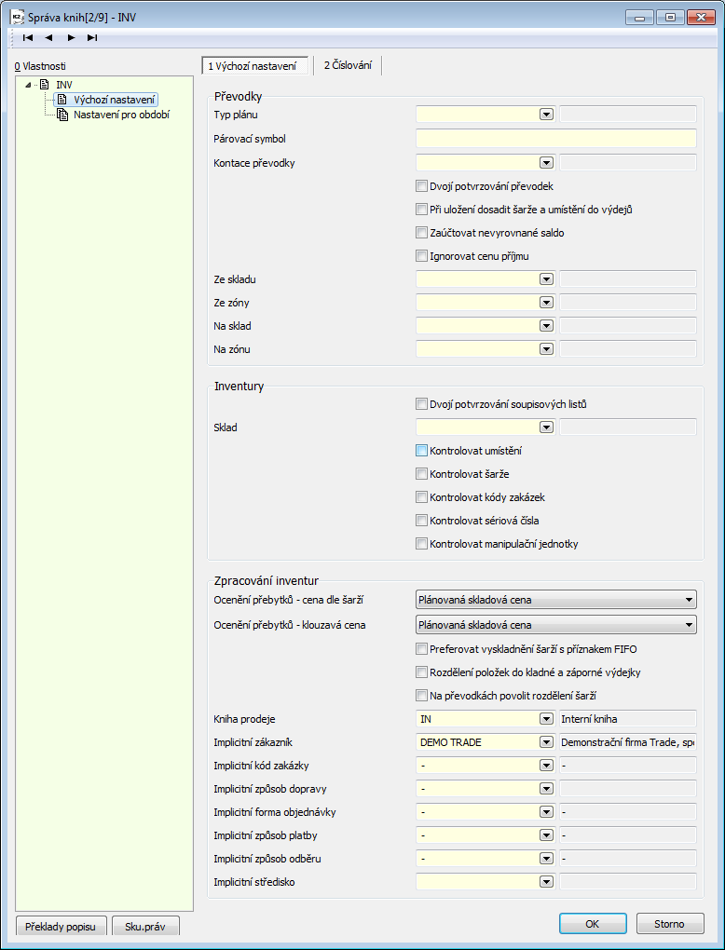This screenshot has width=725, height=950.
Task: Open Sku.práv button
Action: click(x=145, y=927)
